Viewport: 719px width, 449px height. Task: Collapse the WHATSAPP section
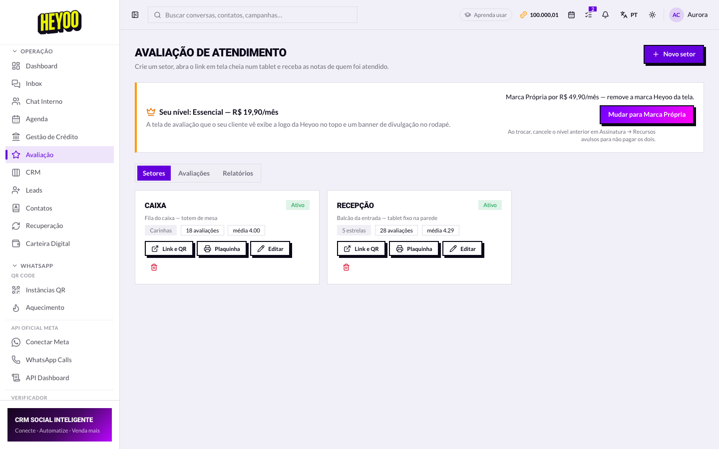[x=32, y=266]
